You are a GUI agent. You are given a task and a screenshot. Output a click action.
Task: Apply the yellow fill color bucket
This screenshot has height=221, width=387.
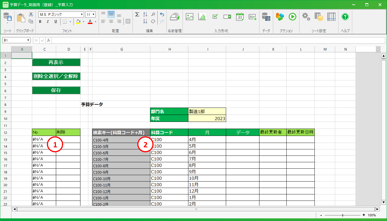pyautogui.click(x=78, y=22)
